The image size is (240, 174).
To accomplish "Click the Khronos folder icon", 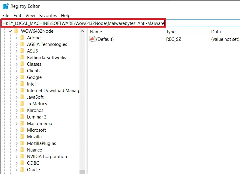I will (x=22, y=110).
